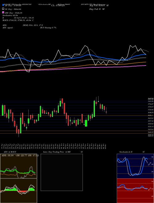This screenshot has width=154, height=203.
Task: Click the tall green candle below the chart's highest wick
Action: [x=94, y=109]
